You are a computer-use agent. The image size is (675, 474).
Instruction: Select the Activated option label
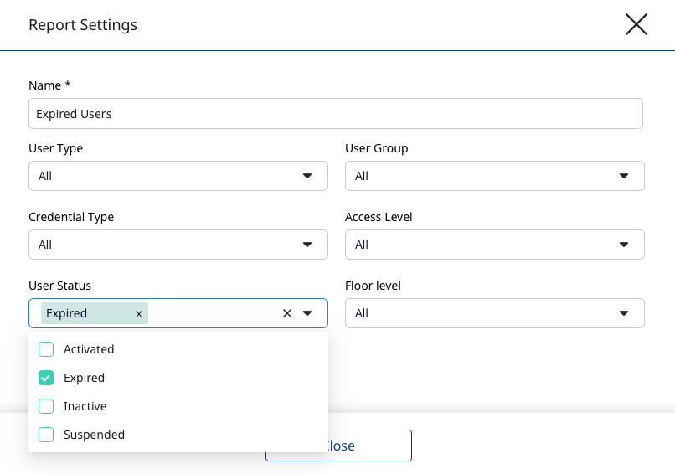coord(89,349)
